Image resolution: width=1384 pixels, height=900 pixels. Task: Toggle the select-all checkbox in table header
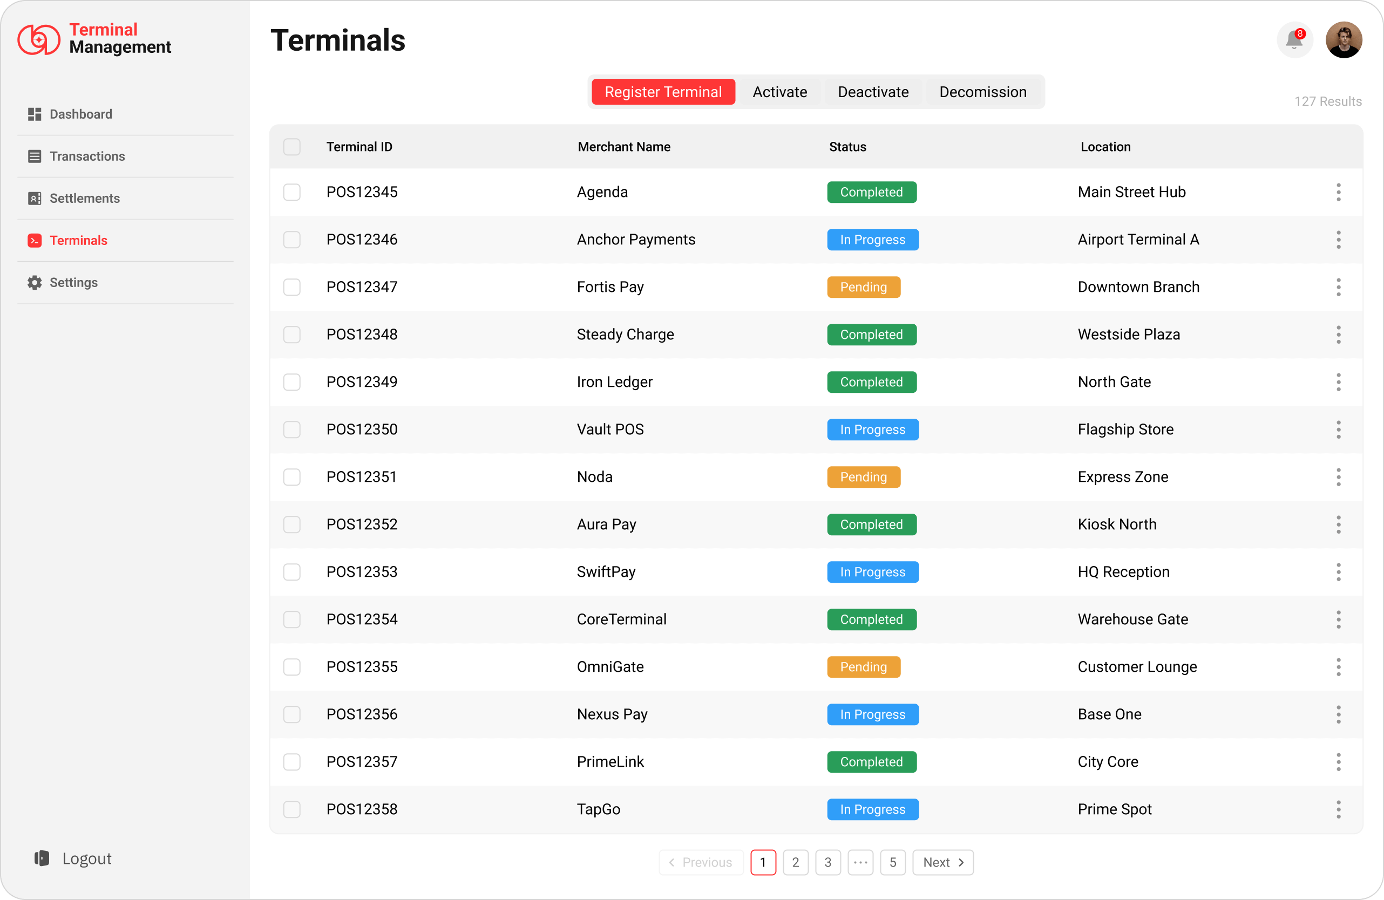click(x=292, y=147)
